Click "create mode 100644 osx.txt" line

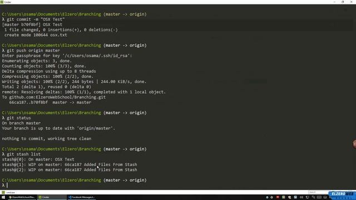36,35
